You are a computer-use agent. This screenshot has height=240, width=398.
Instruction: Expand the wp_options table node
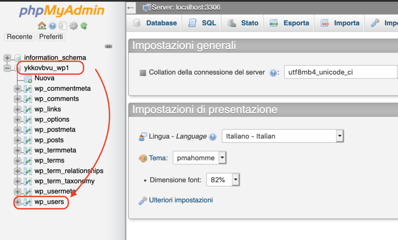click(17, 120)
